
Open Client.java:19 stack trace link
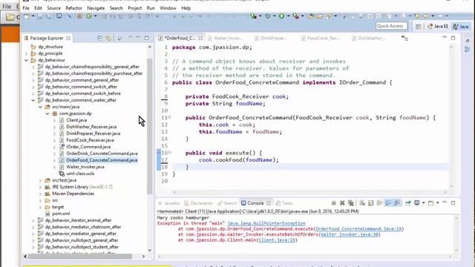click(x=277, y=240)
